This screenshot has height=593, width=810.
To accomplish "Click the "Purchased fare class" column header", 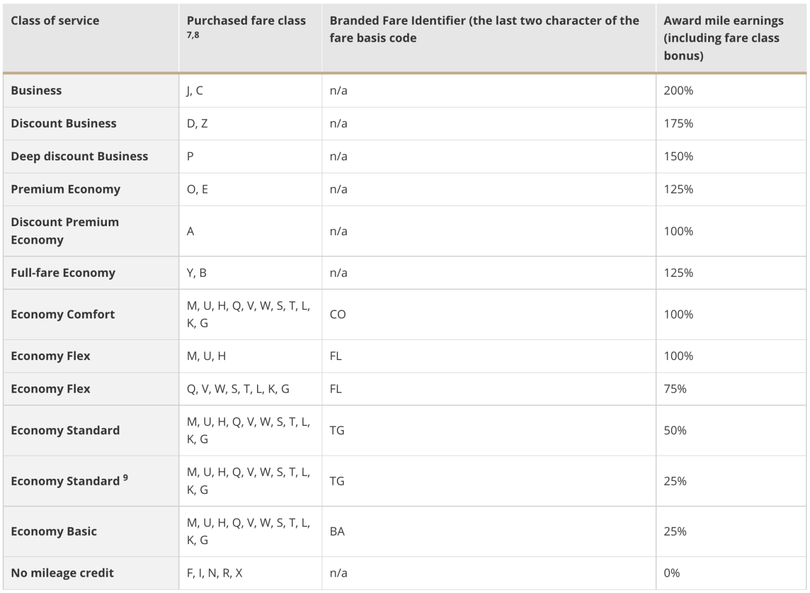I will click(246, 21).
